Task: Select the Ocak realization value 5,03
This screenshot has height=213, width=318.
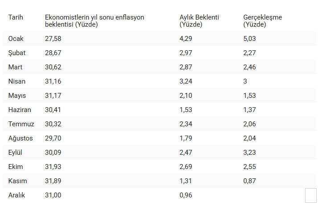Action: click(250, 39)
